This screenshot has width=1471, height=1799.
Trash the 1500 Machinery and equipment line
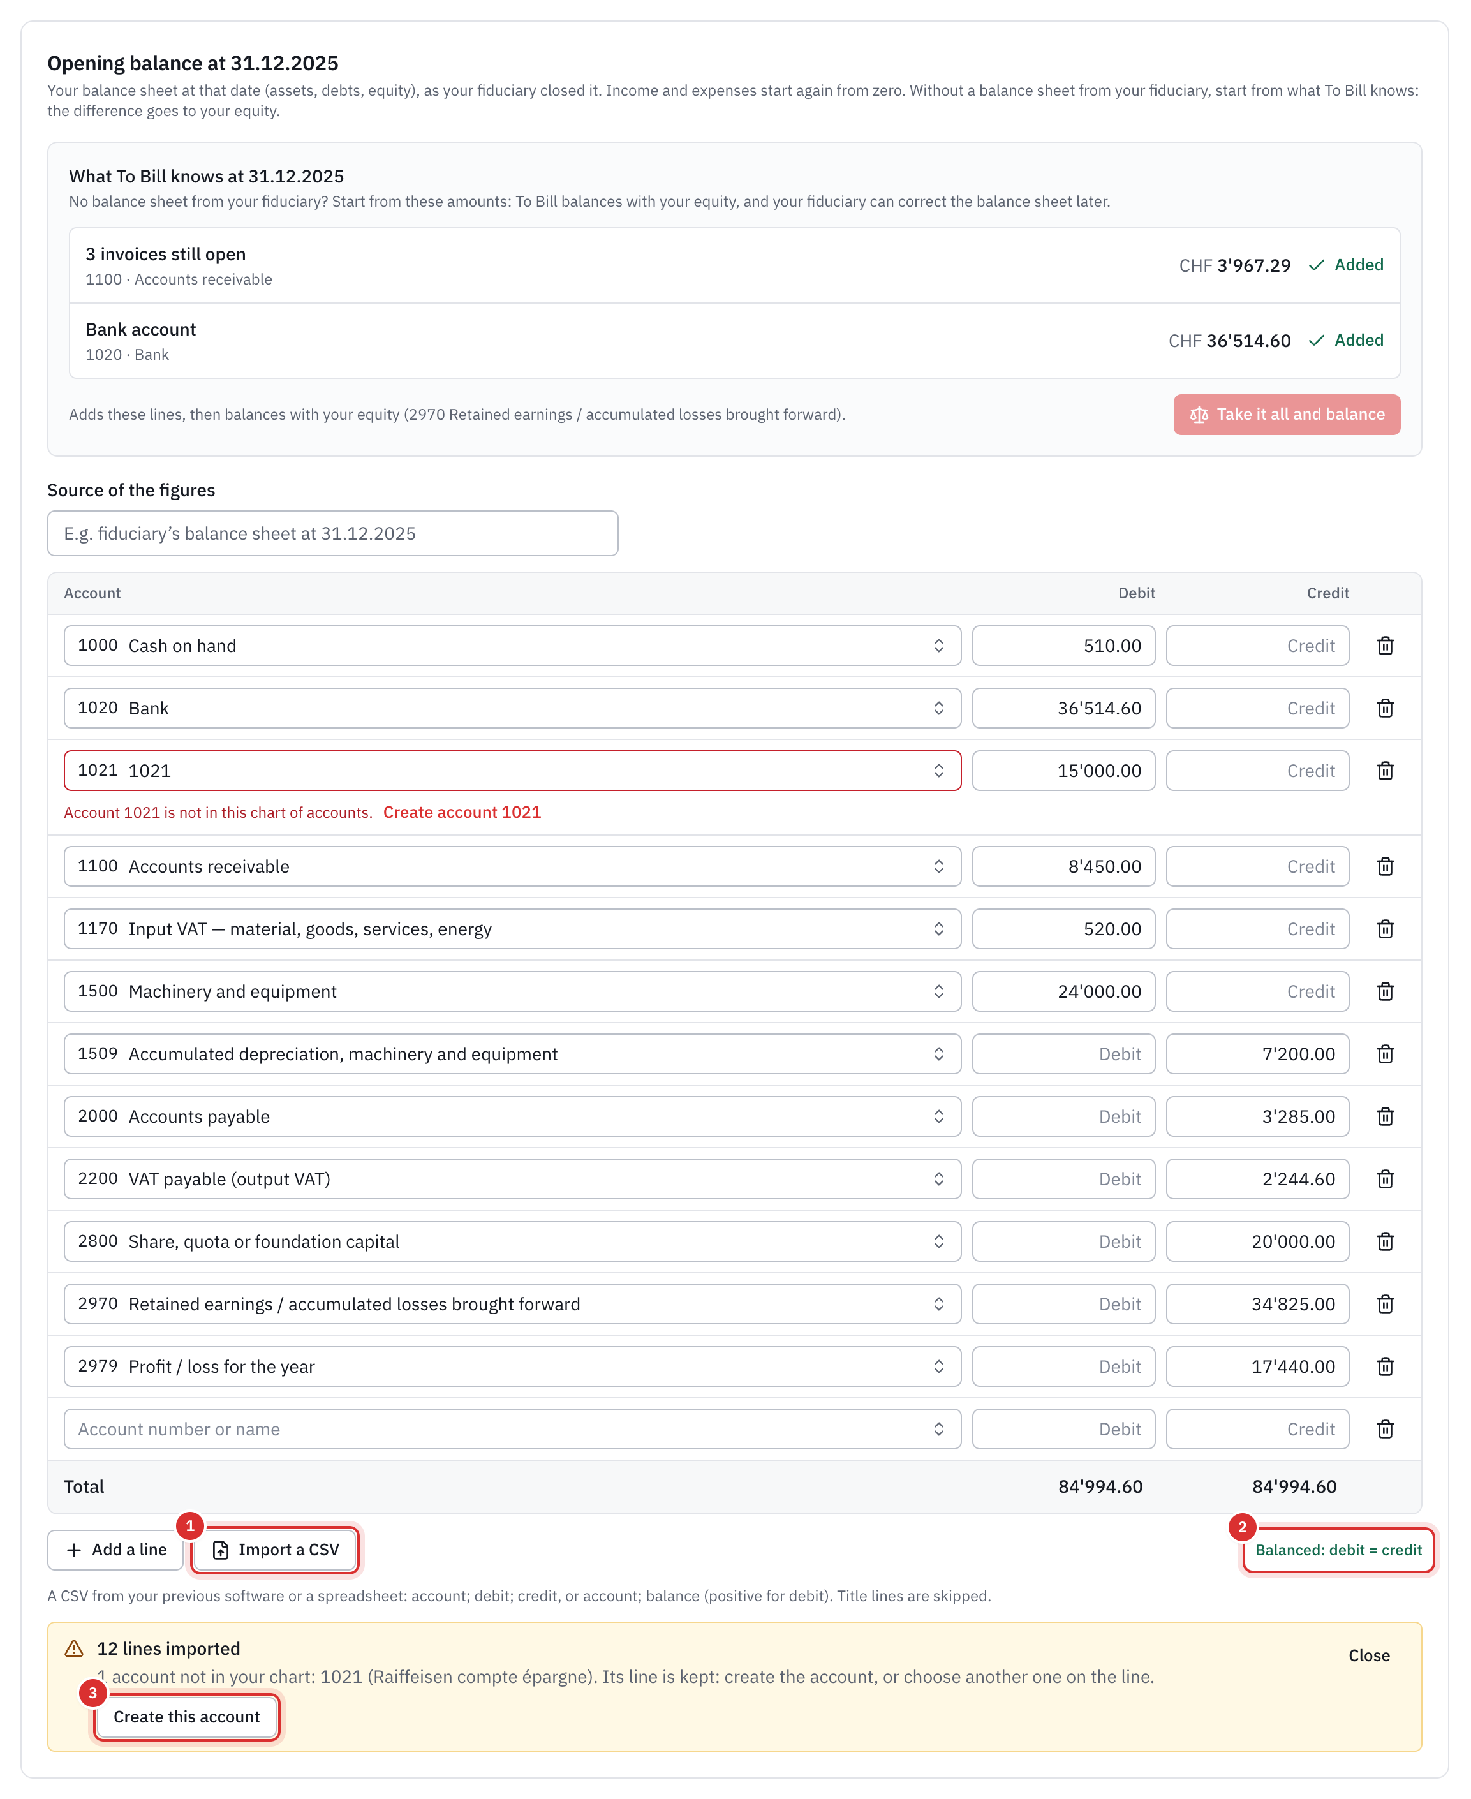(x=1385, y=991)
